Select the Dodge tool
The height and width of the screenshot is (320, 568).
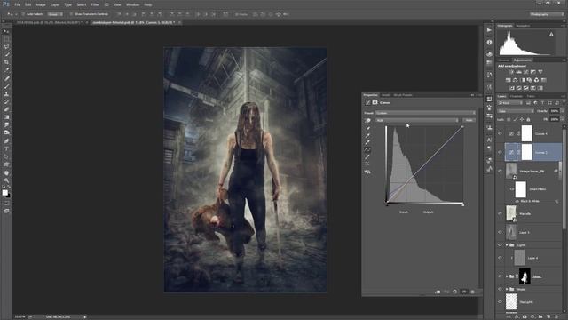[x=6, y=132]
